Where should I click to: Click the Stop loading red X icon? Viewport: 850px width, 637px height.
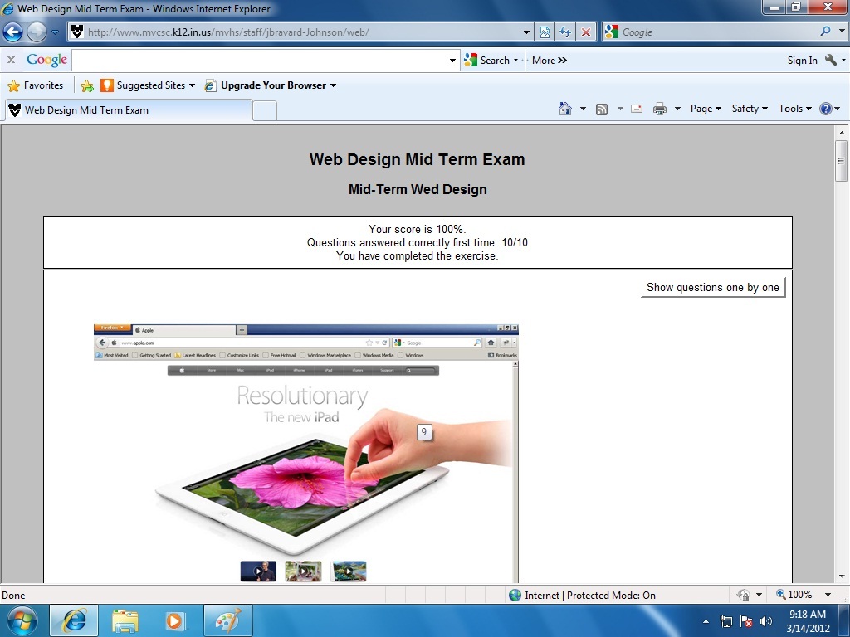pyautogui.click(x=586, y=32)
